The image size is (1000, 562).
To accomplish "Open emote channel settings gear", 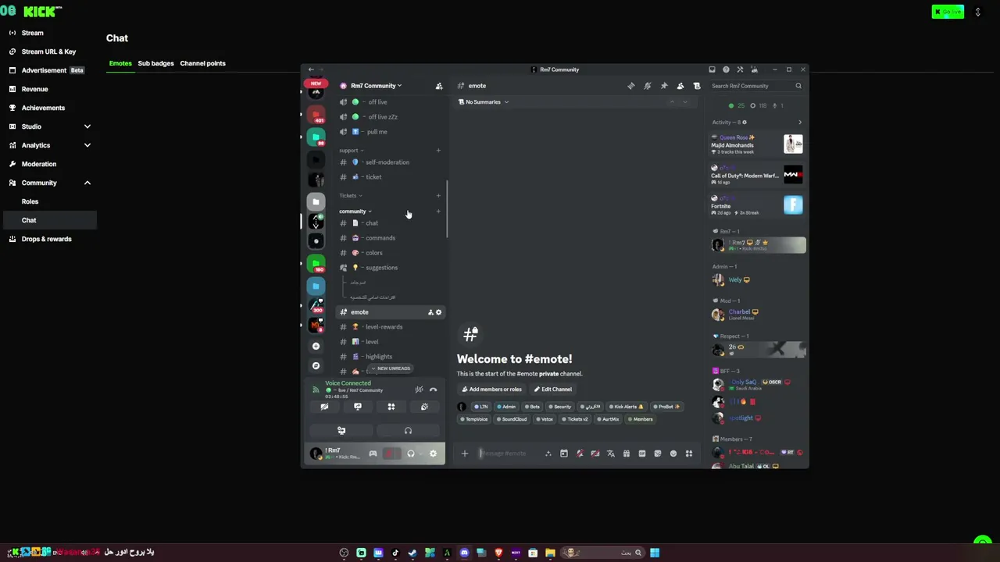I will (438, 312).
